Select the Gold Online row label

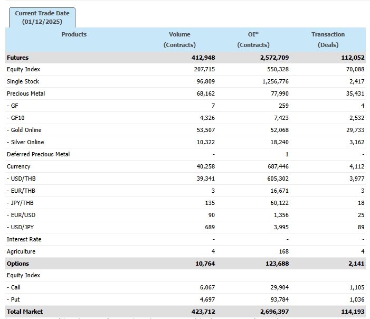[x=24, y=130]
